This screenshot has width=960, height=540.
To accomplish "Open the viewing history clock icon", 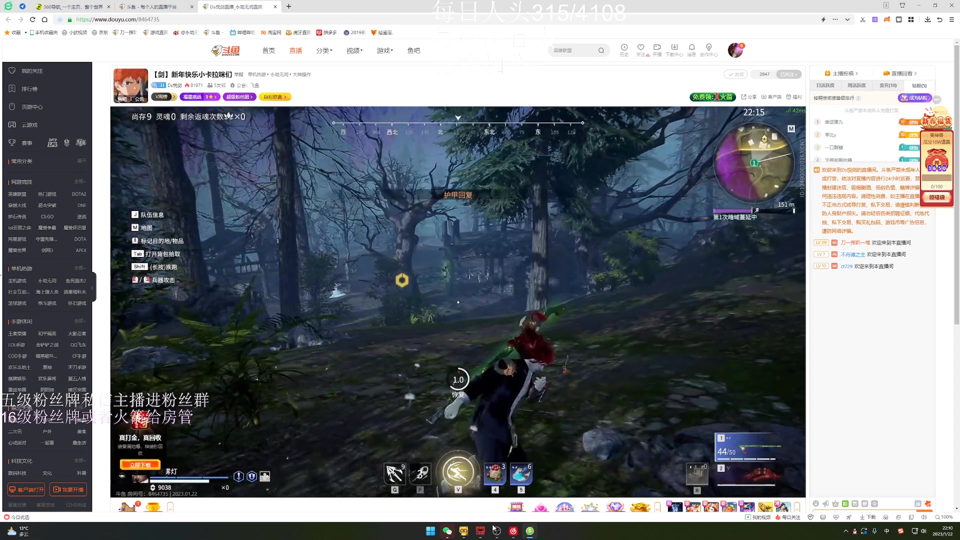I will [624, 47].
